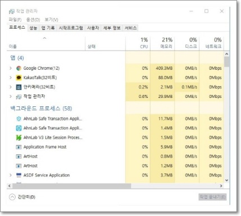Click the horizontal scrollbar thumb
This screenshot has width=241, height=216.
click(x=71, y=186)
